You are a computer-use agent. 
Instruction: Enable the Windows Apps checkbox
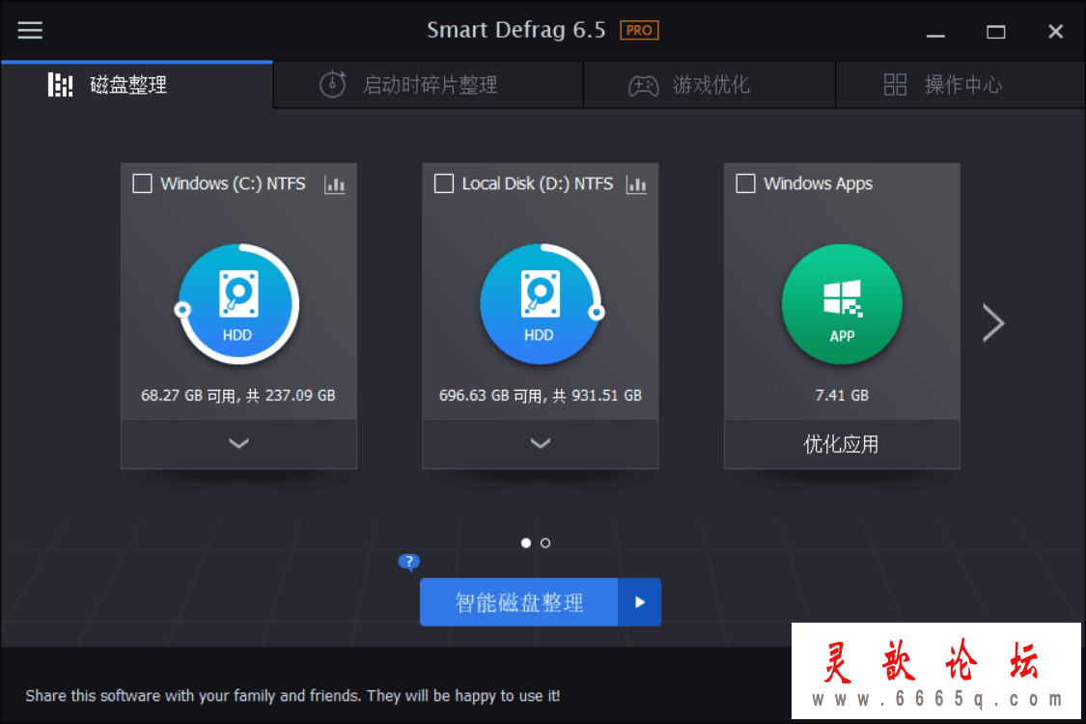coord(745,183)
